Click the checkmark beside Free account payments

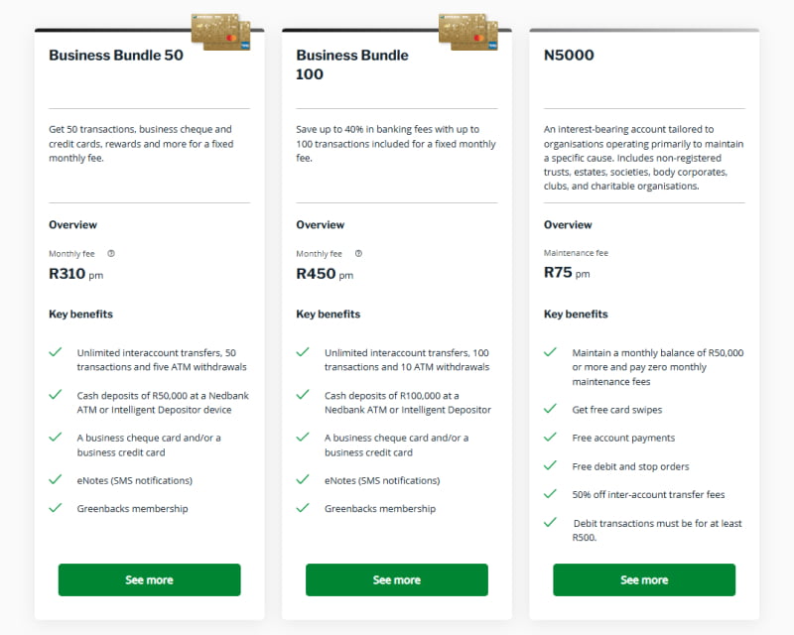(550, 437)
